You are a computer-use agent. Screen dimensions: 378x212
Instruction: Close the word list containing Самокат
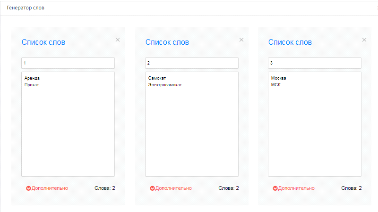click(241, 40)
